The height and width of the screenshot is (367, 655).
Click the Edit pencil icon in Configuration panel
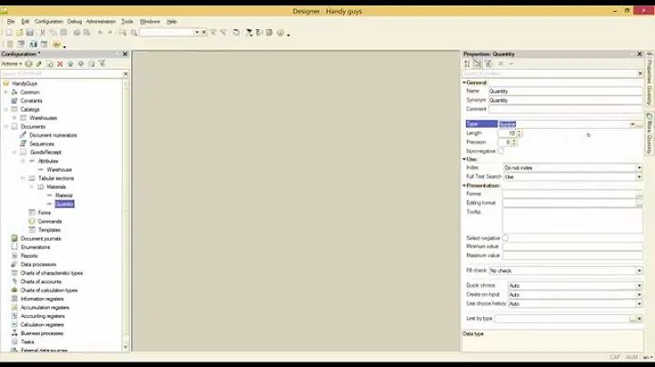tap(39, 64)
